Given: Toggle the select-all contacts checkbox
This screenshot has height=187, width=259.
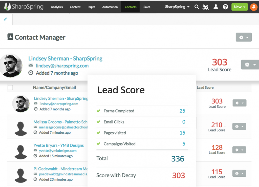Looking at the screenshot, I should pyautogui.click(x=10, y=87).
